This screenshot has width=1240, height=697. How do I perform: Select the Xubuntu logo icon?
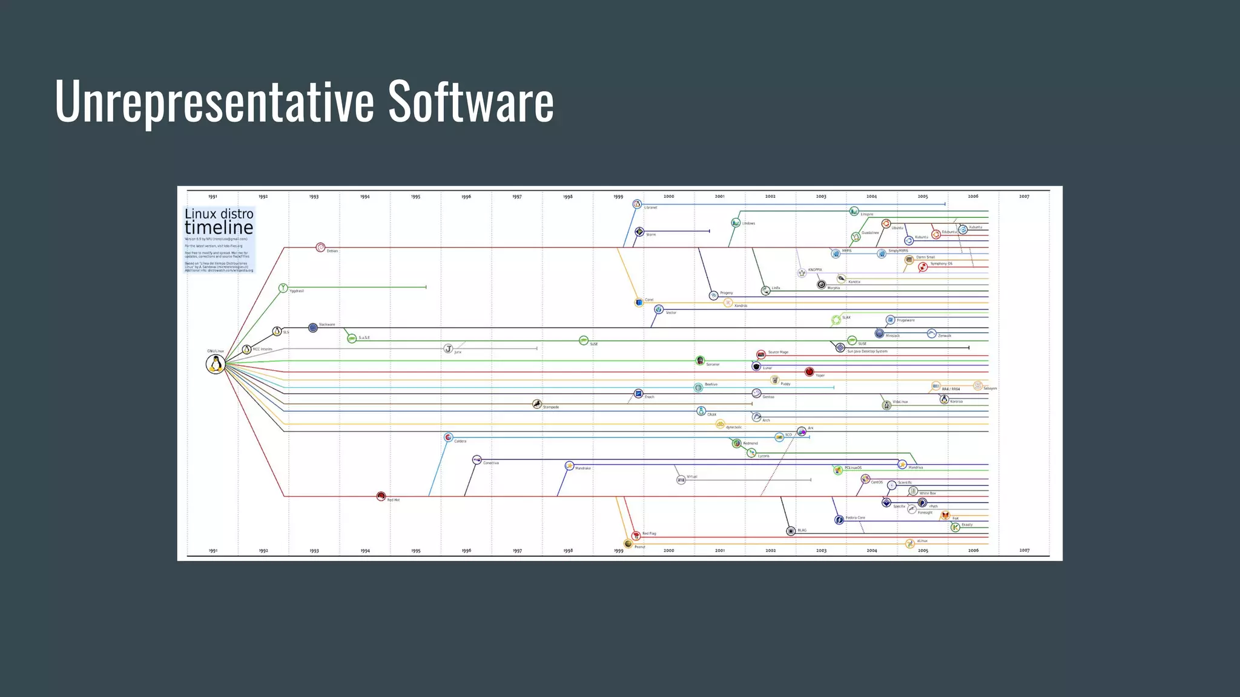(x=963, y=229)
